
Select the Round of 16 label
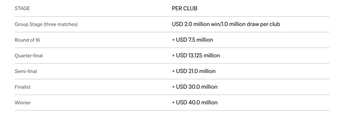pyautogui.click(x=27, y=40)
